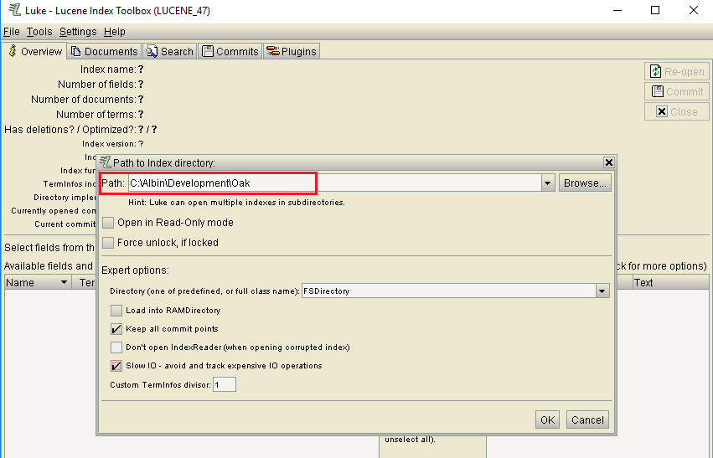Uncheck Slow IO option

point(116,366)
